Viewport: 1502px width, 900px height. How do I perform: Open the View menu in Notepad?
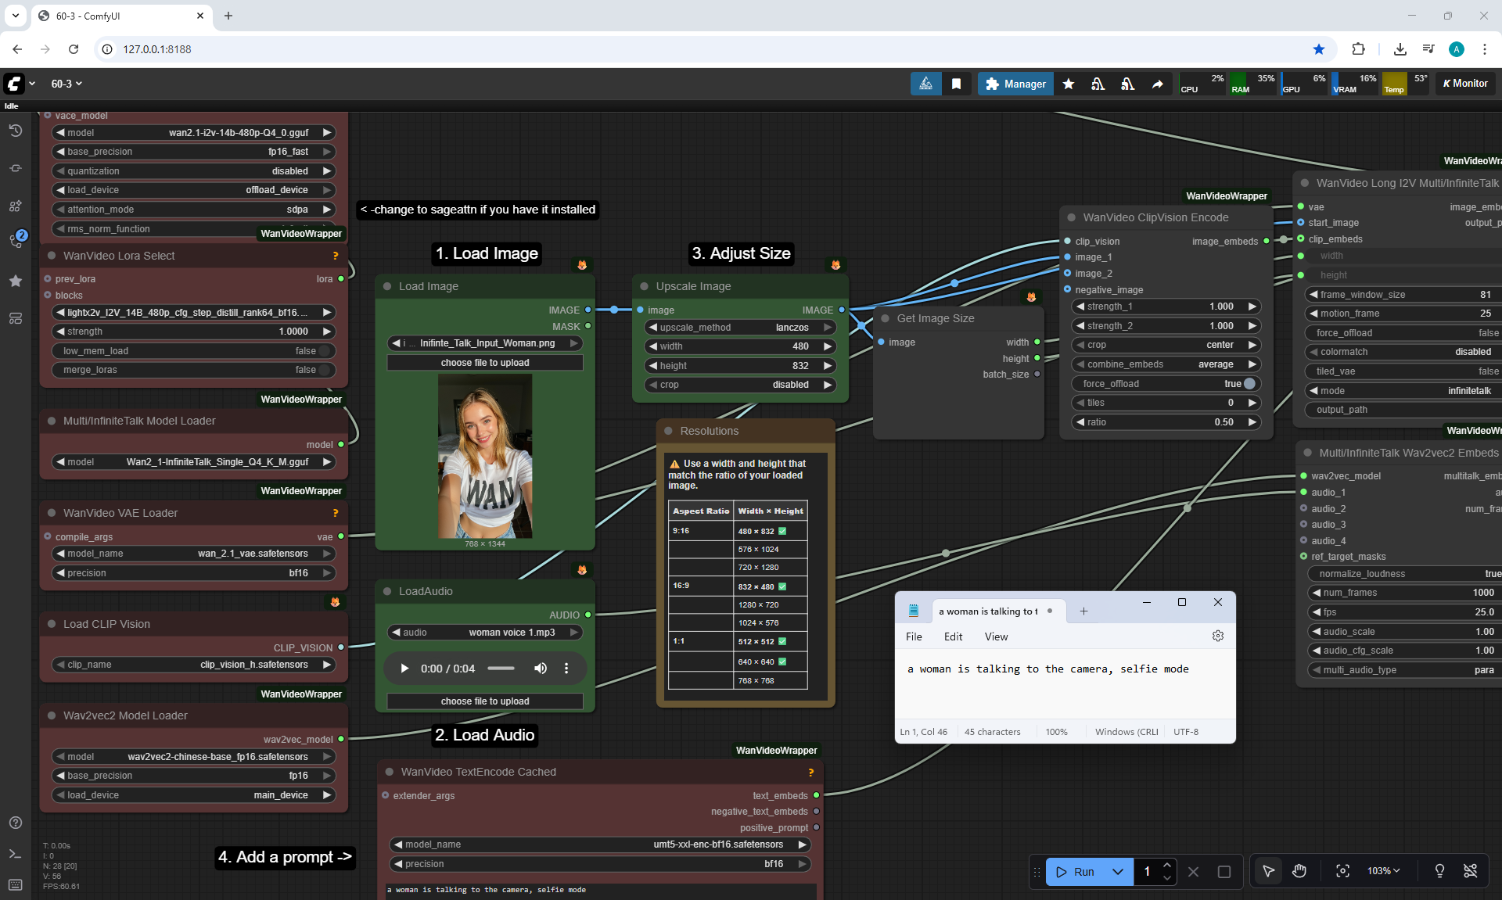996,636
